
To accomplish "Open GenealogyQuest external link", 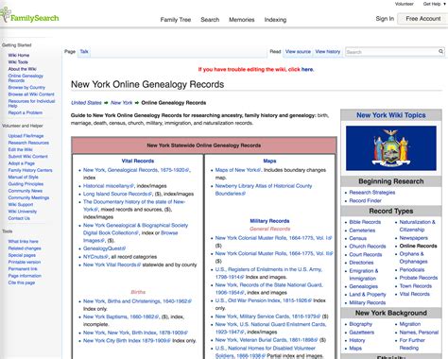I will tap(104, 248).
